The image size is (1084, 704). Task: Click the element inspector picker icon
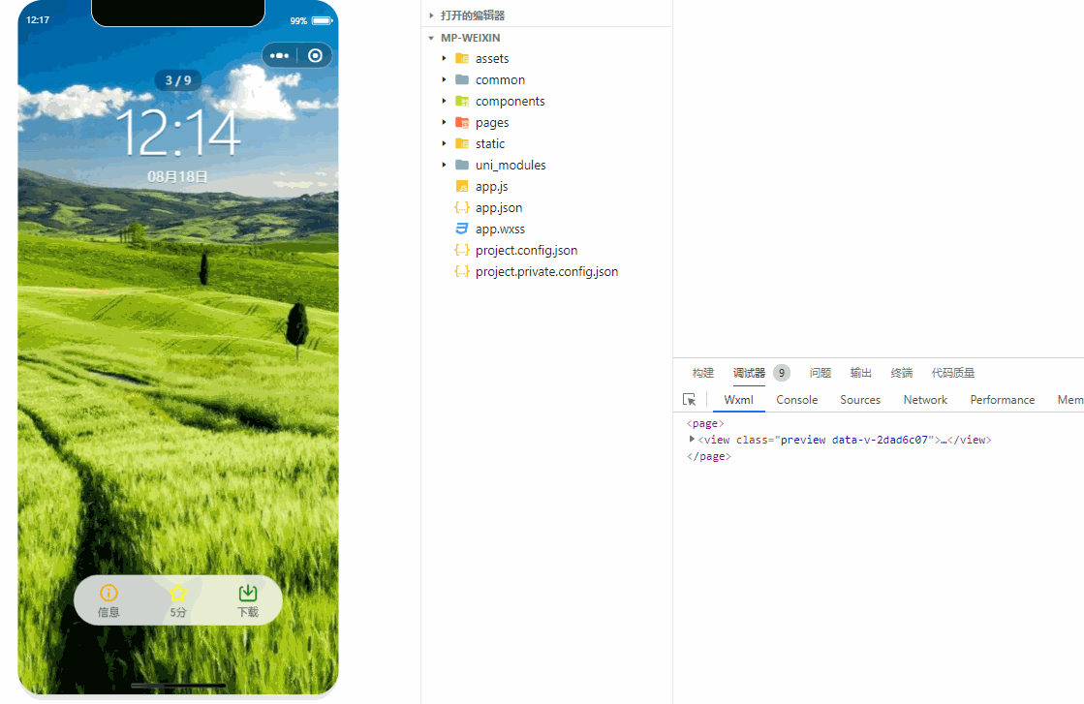[690, 399]
